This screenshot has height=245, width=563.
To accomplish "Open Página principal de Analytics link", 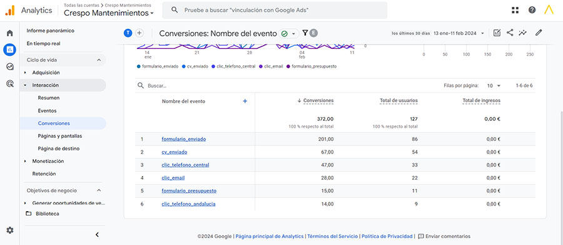I will click(x=270, y=236).
